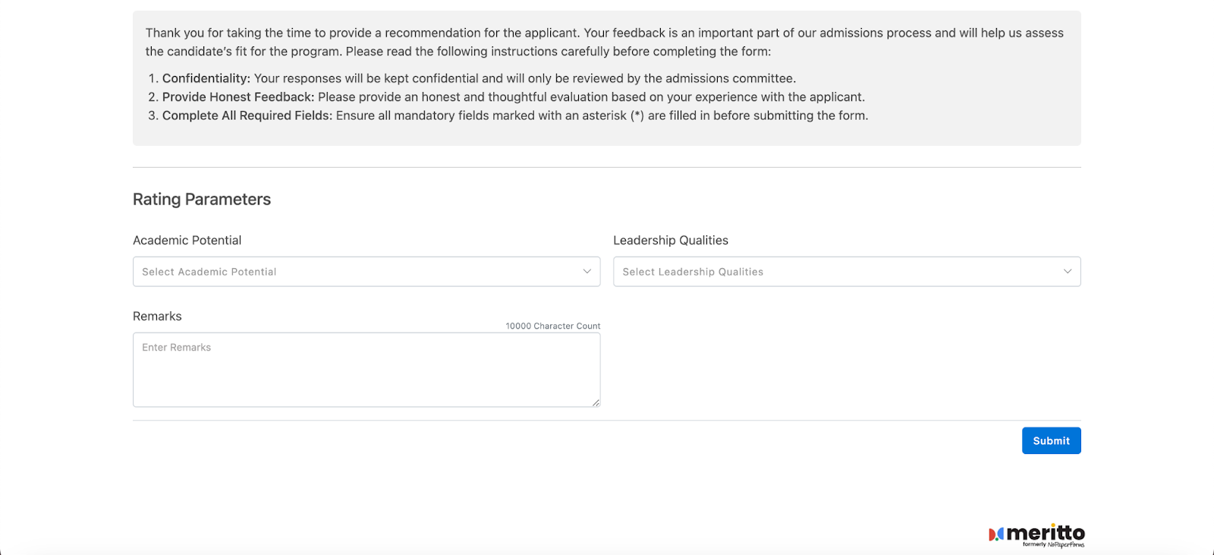Viewport: 1214px width, 555px height.
Task: Click the Remarks field label
Action: tap(157, 317)
